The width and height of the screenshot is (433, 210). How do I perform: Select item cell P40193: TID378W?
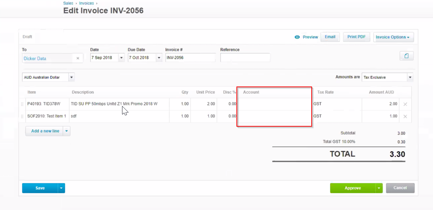(47, 104)
